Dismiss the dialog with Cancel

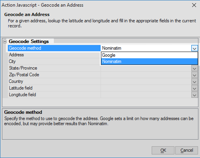[187, 150]
